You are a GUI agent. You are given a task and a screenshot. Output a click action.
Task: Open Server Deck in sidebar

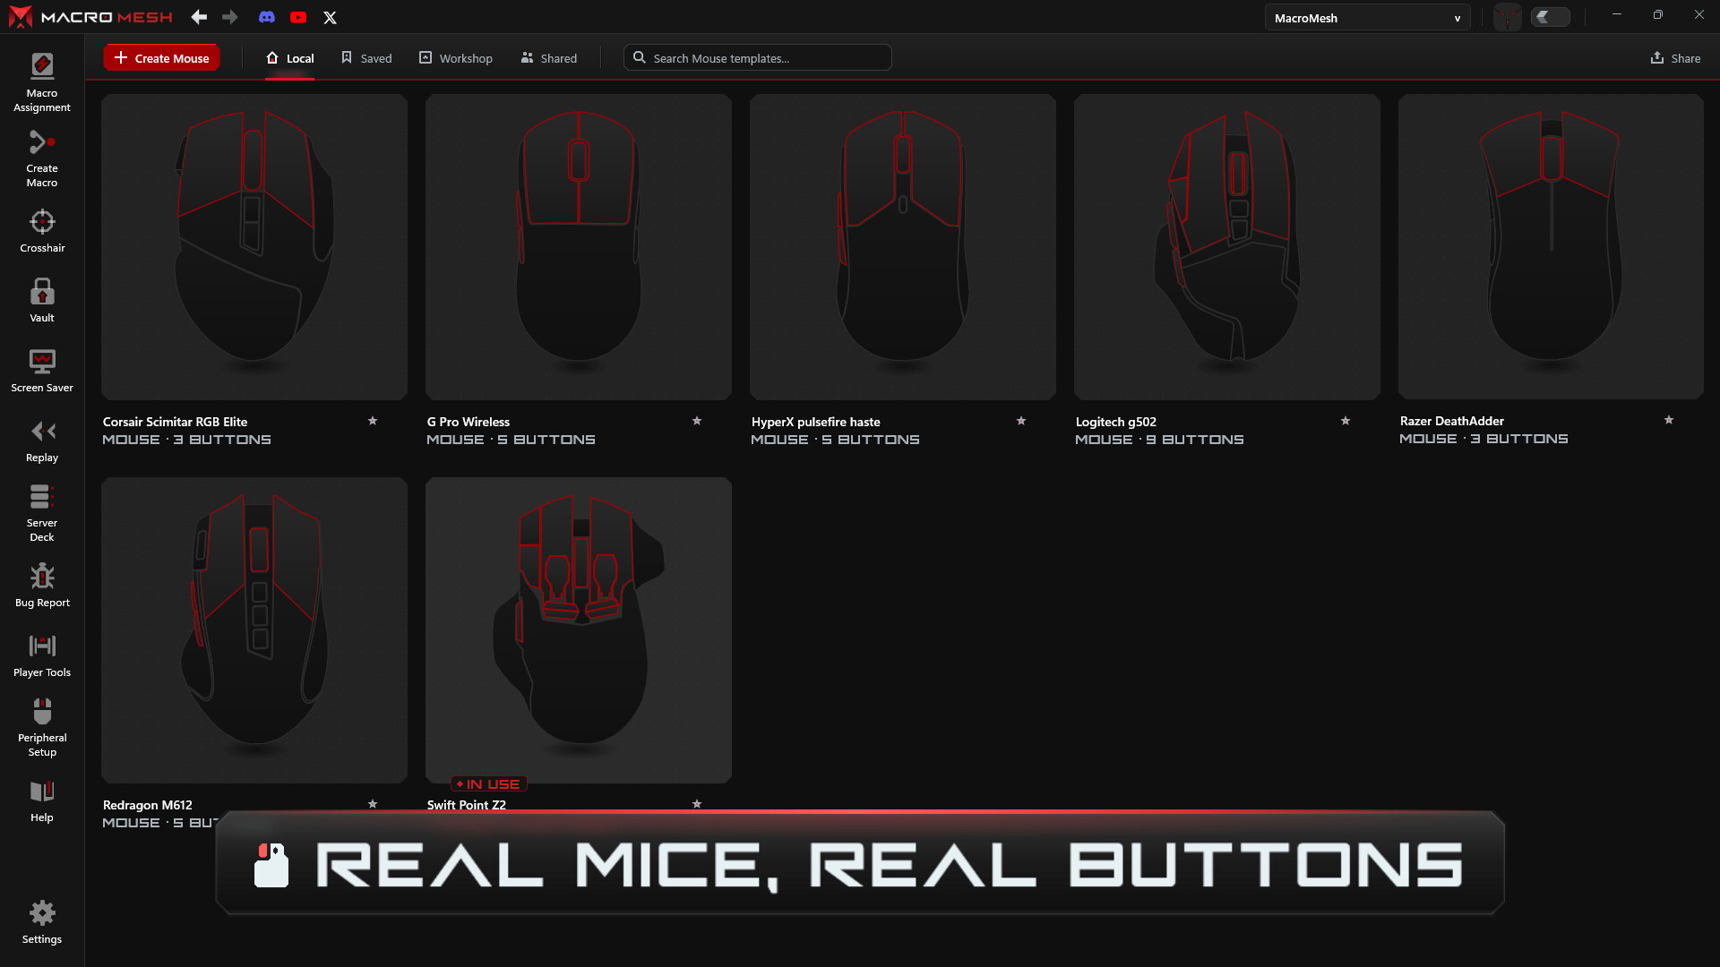42,513
